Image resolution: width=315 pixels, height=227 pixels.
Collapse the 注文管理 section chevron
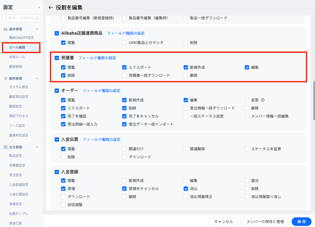37,147
